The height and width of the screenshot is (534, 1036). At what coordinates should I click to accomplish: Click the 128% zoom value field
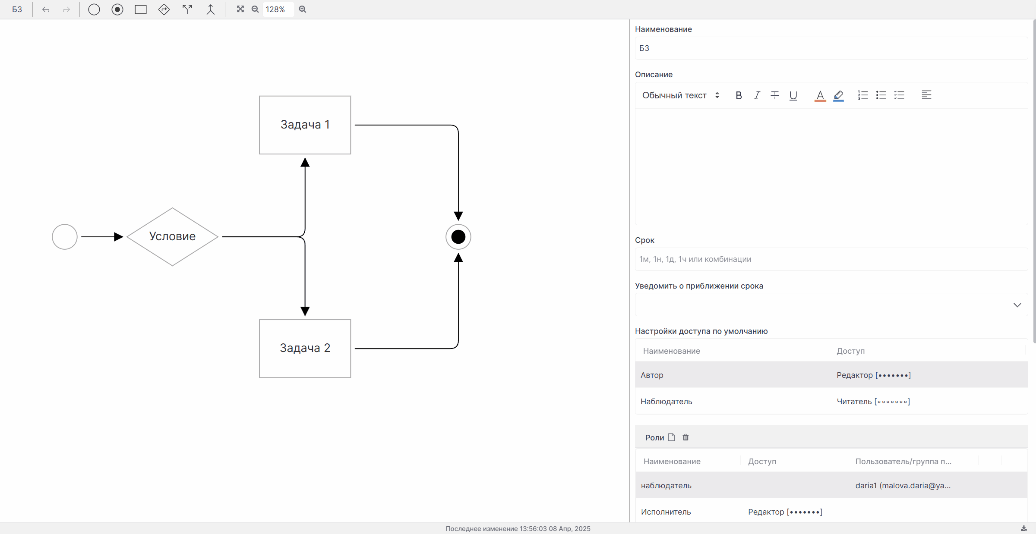pyautogui.click(x=278, y=9)
